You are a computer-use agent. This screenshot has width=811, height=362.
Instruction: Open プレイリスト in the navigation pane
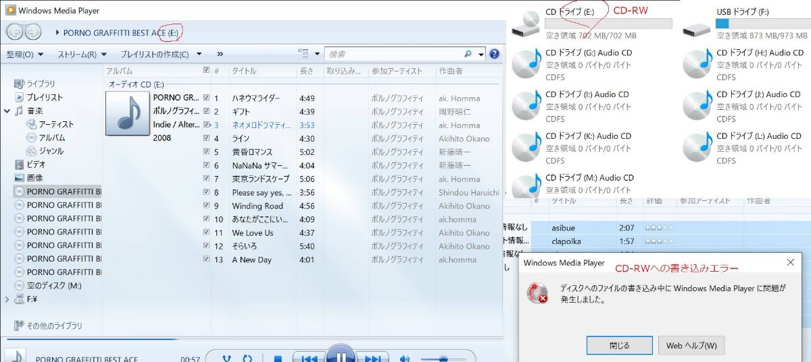(x=38, y=97)
